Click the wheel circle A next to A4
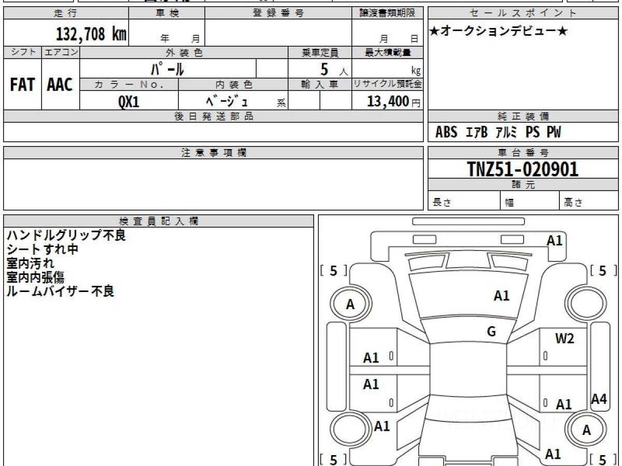Image resolution: width=622 pixels, height=466 pixels. [x=586, y=430]
